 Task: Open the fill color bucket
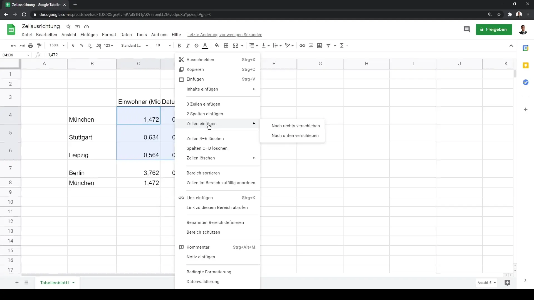[217, 46]
